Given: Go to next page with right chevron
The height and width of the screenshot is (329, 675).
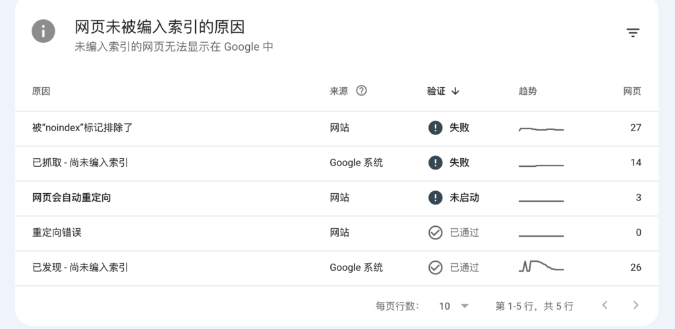Looking at the screenshot, I should [x=636, y=305].
